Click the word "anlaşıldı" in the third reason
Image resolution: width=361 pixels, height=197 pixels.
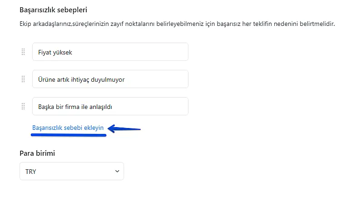point(99,107)
